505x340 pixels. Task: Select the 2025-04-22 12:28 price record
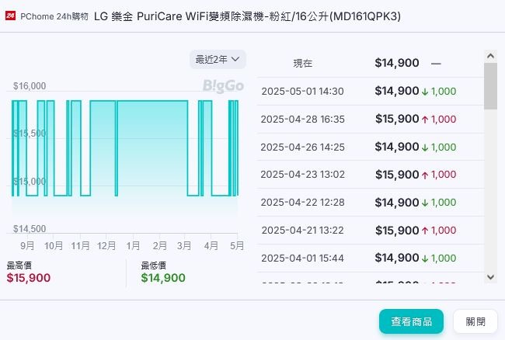coord(371,203)
